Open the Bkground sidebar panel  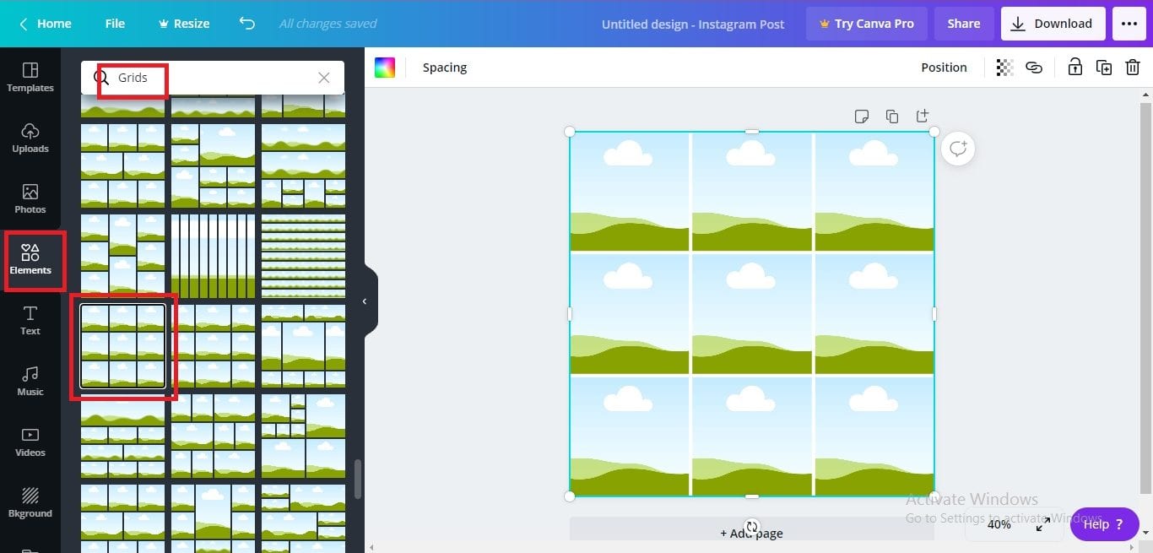(x=30, y=502)
